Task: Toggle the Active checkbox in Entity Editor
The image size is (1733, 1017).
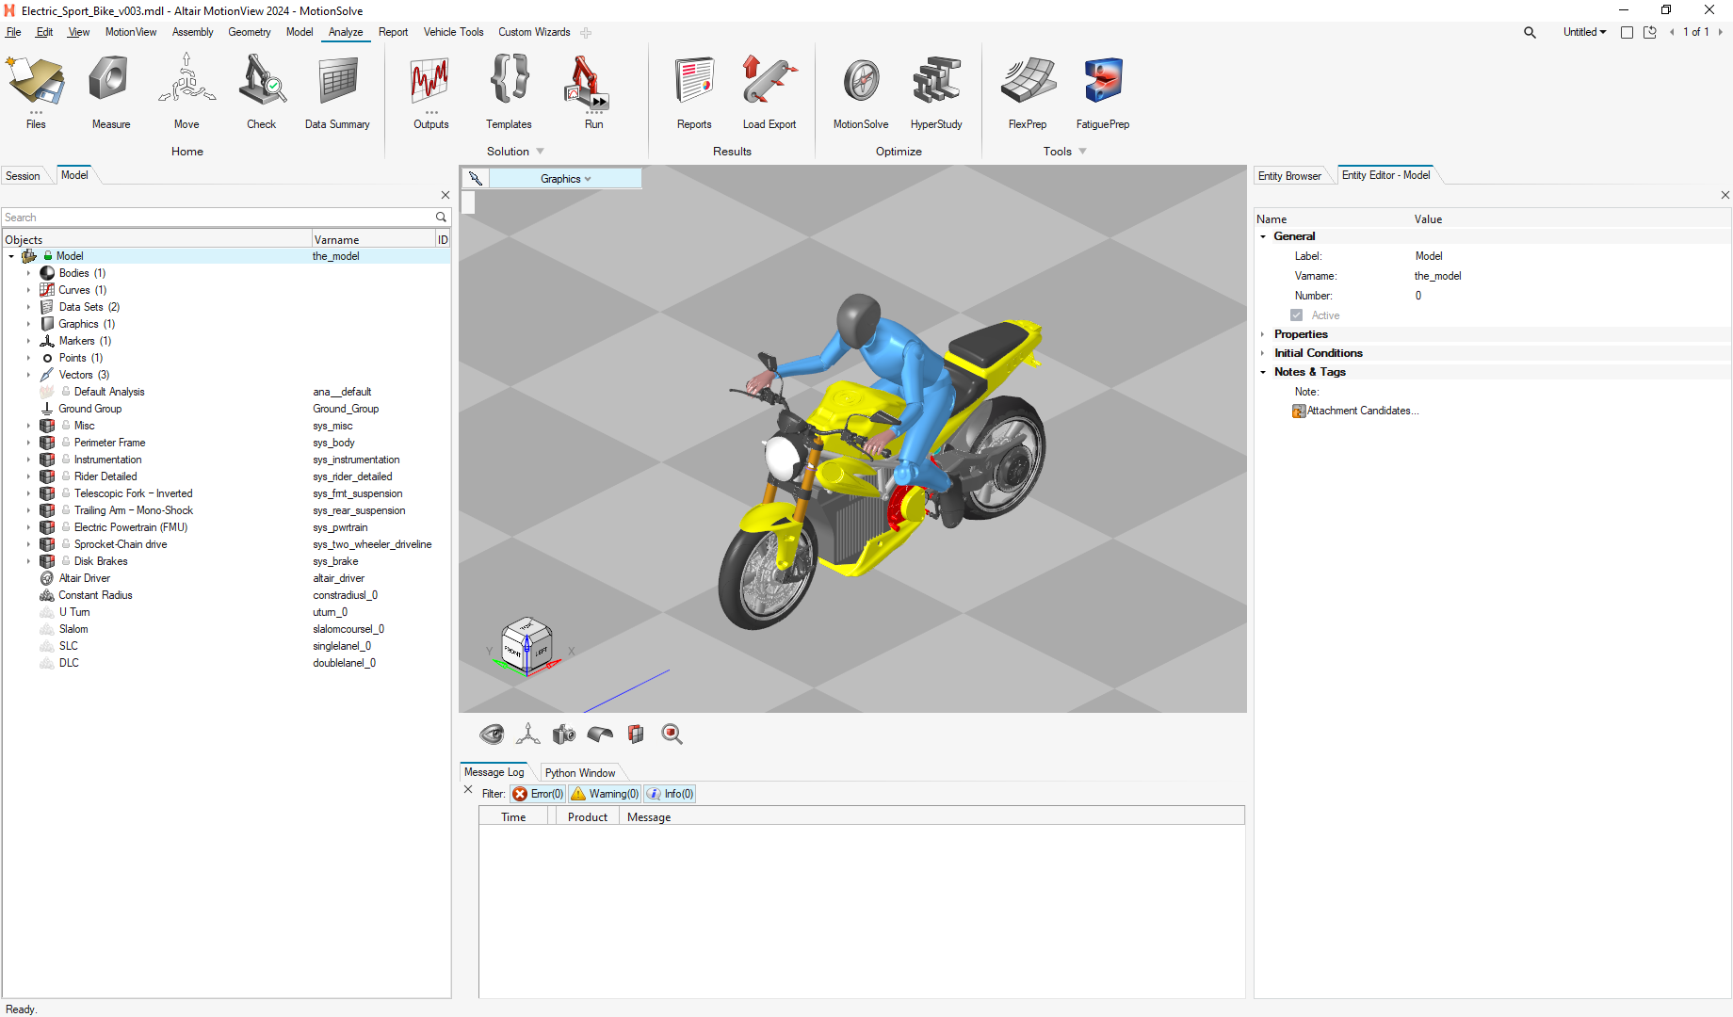Action: tap(1297, 315)
